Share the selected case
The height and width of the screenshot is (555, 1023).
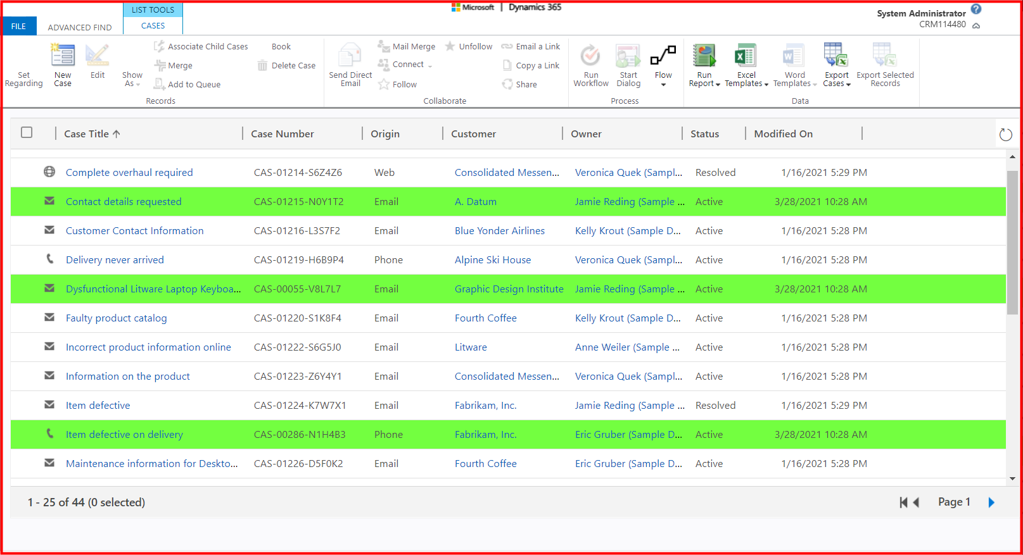[519, 84]
